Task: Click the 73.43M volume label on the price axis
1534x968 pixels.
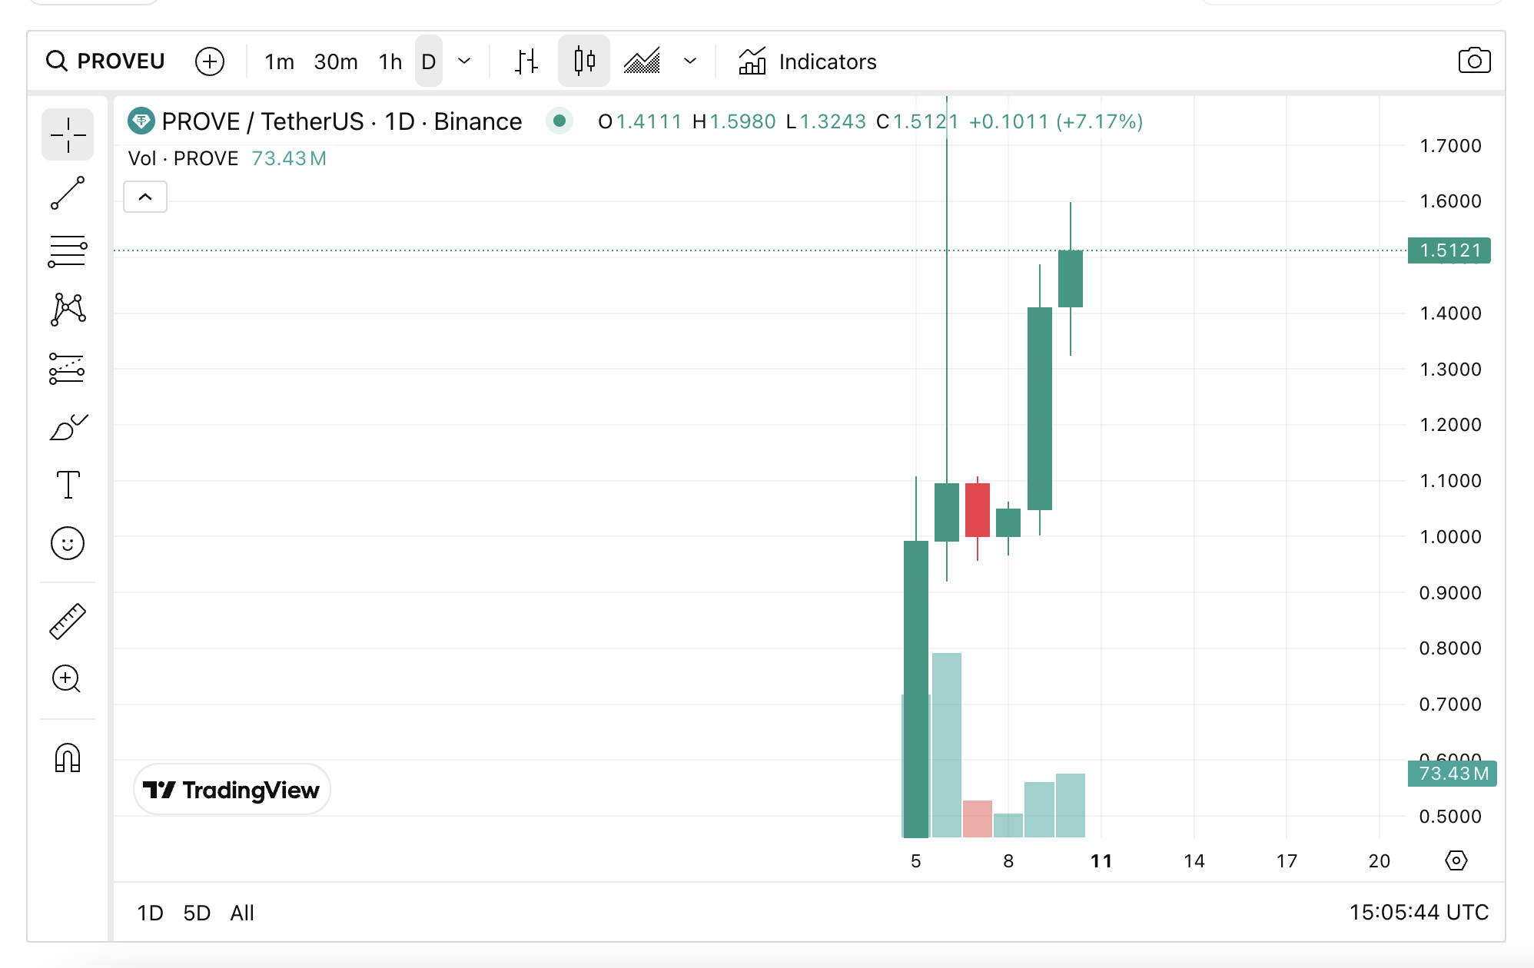Action: click(1453, 774)
